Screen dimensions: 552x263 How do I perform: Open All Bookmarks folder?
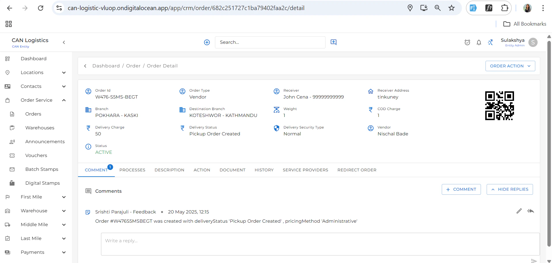coord(525,24)
